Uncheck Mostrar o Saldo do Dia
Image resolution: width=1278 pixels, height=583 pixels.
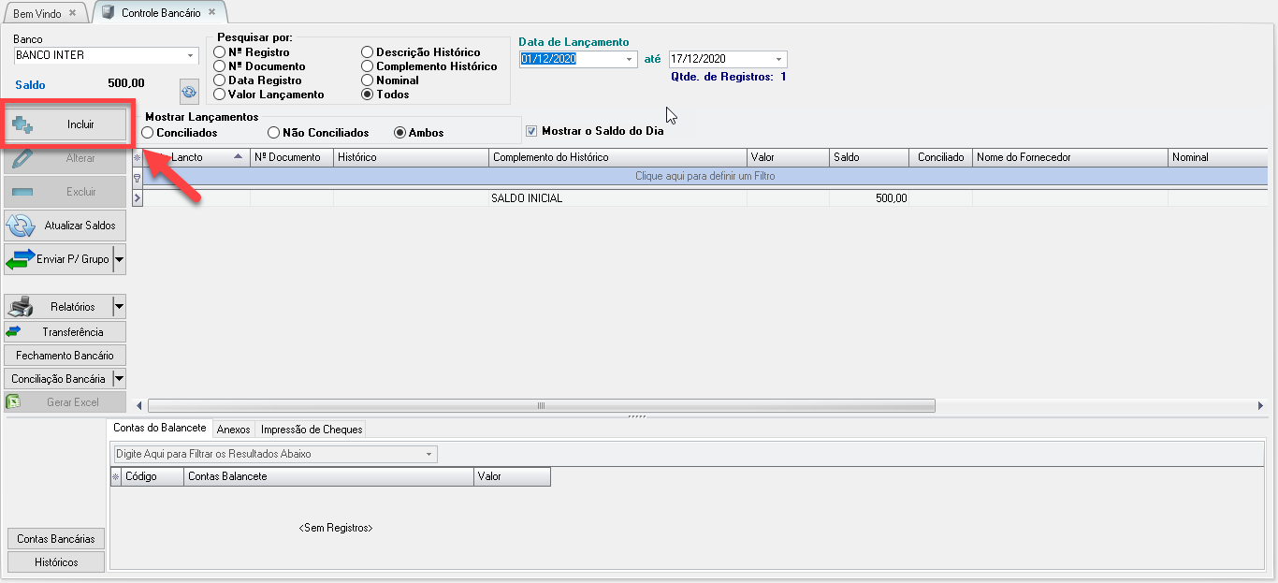(532, 131)
